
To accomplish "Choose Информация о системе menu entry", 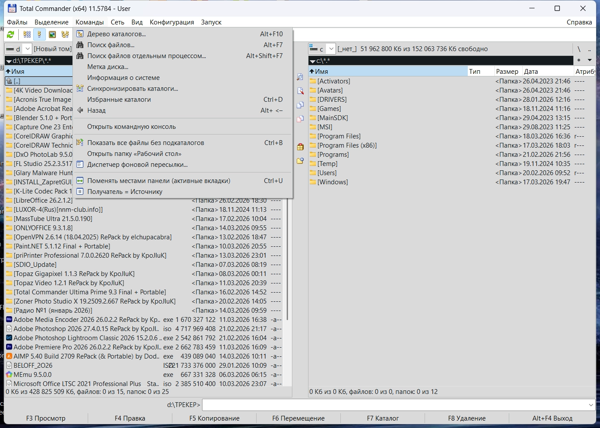I will 183,77.
